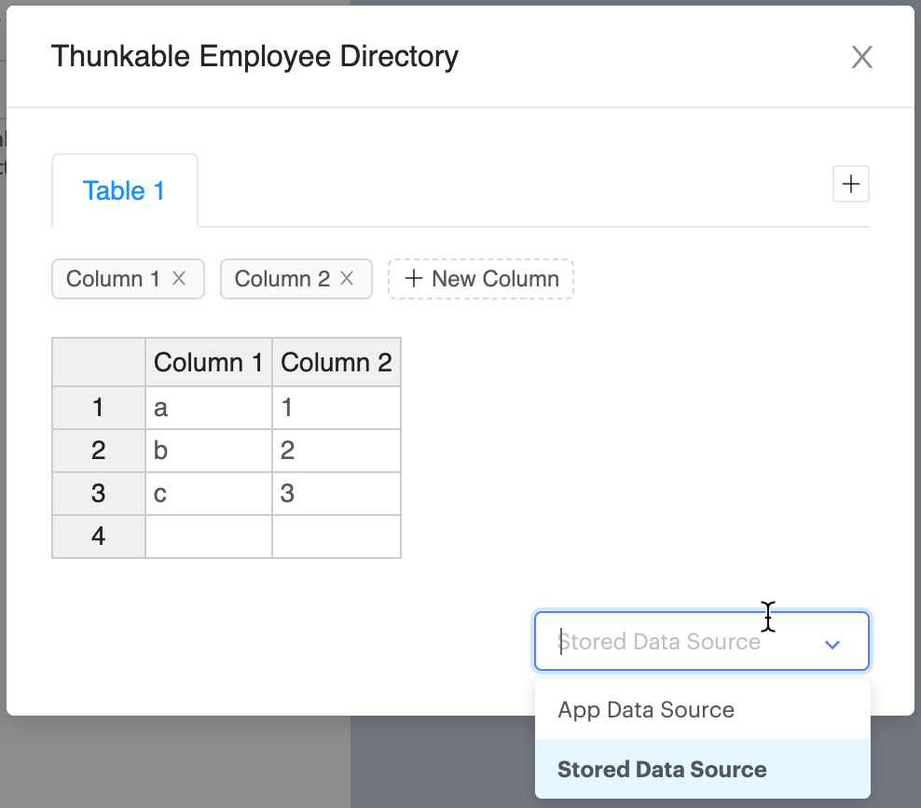
Task: Switch to the Table 1 tab
Action: [x=124, y=190]
